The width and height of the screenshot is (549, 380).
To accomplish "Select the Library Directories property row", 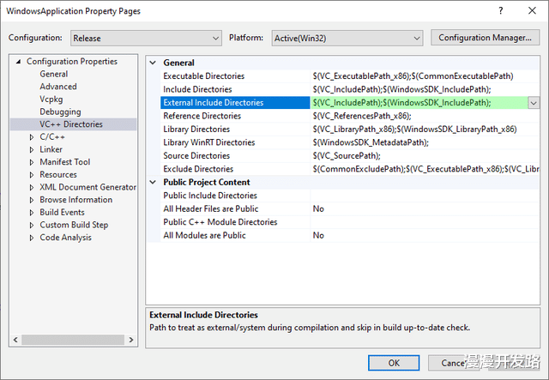I will (x=349, y=130).
